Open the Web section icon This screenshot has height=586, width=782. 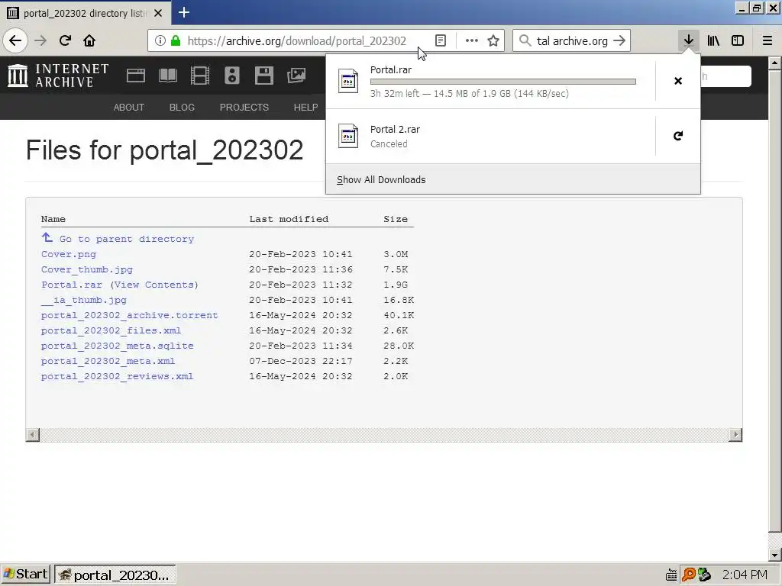point(136,76)
